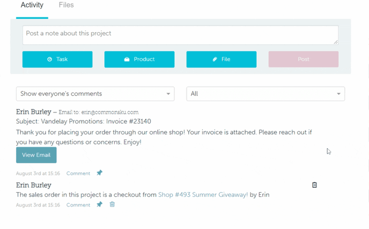Click the resize handle of the note box
The image size is (369, 229).
click(x=336, y=42)
